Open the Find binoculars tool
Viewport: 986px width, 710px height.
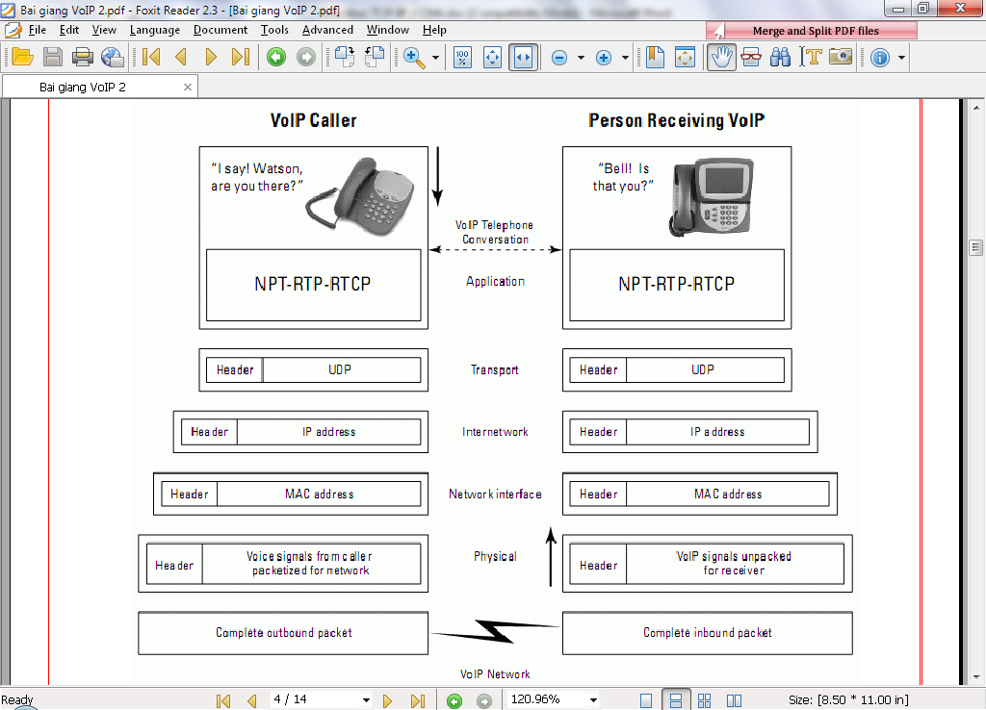click(781, 57)
